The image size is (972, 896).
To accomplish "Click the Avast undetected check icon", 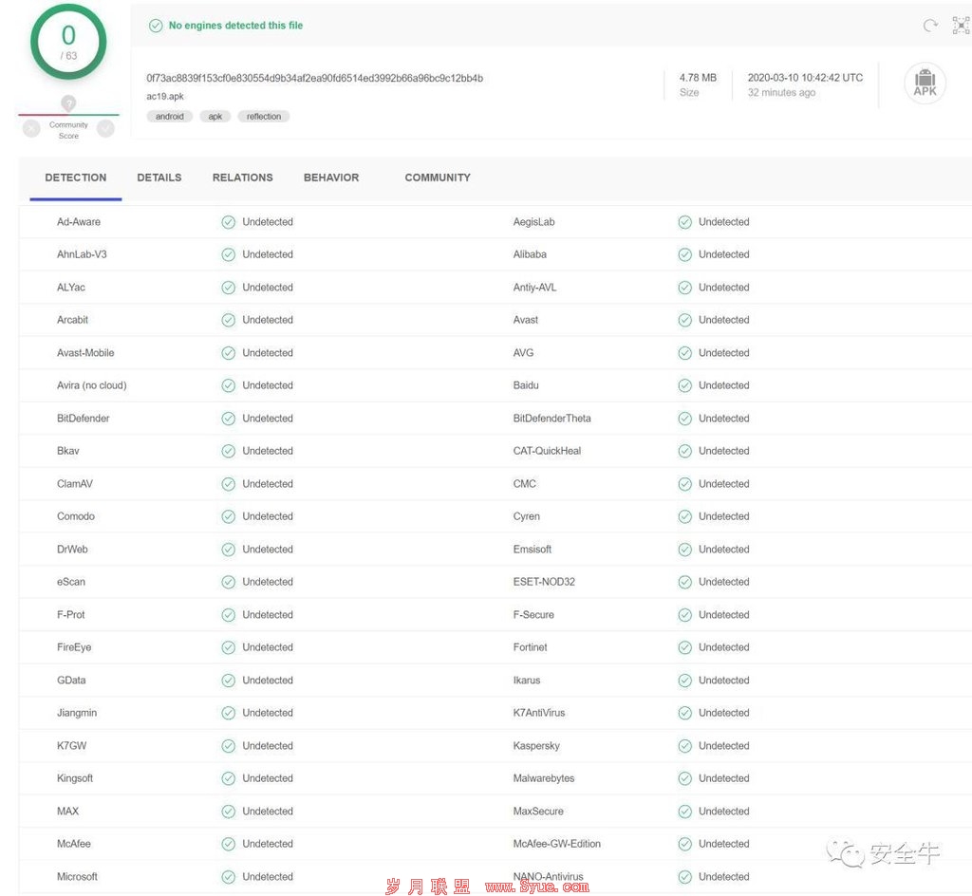I will coord(685,320).
